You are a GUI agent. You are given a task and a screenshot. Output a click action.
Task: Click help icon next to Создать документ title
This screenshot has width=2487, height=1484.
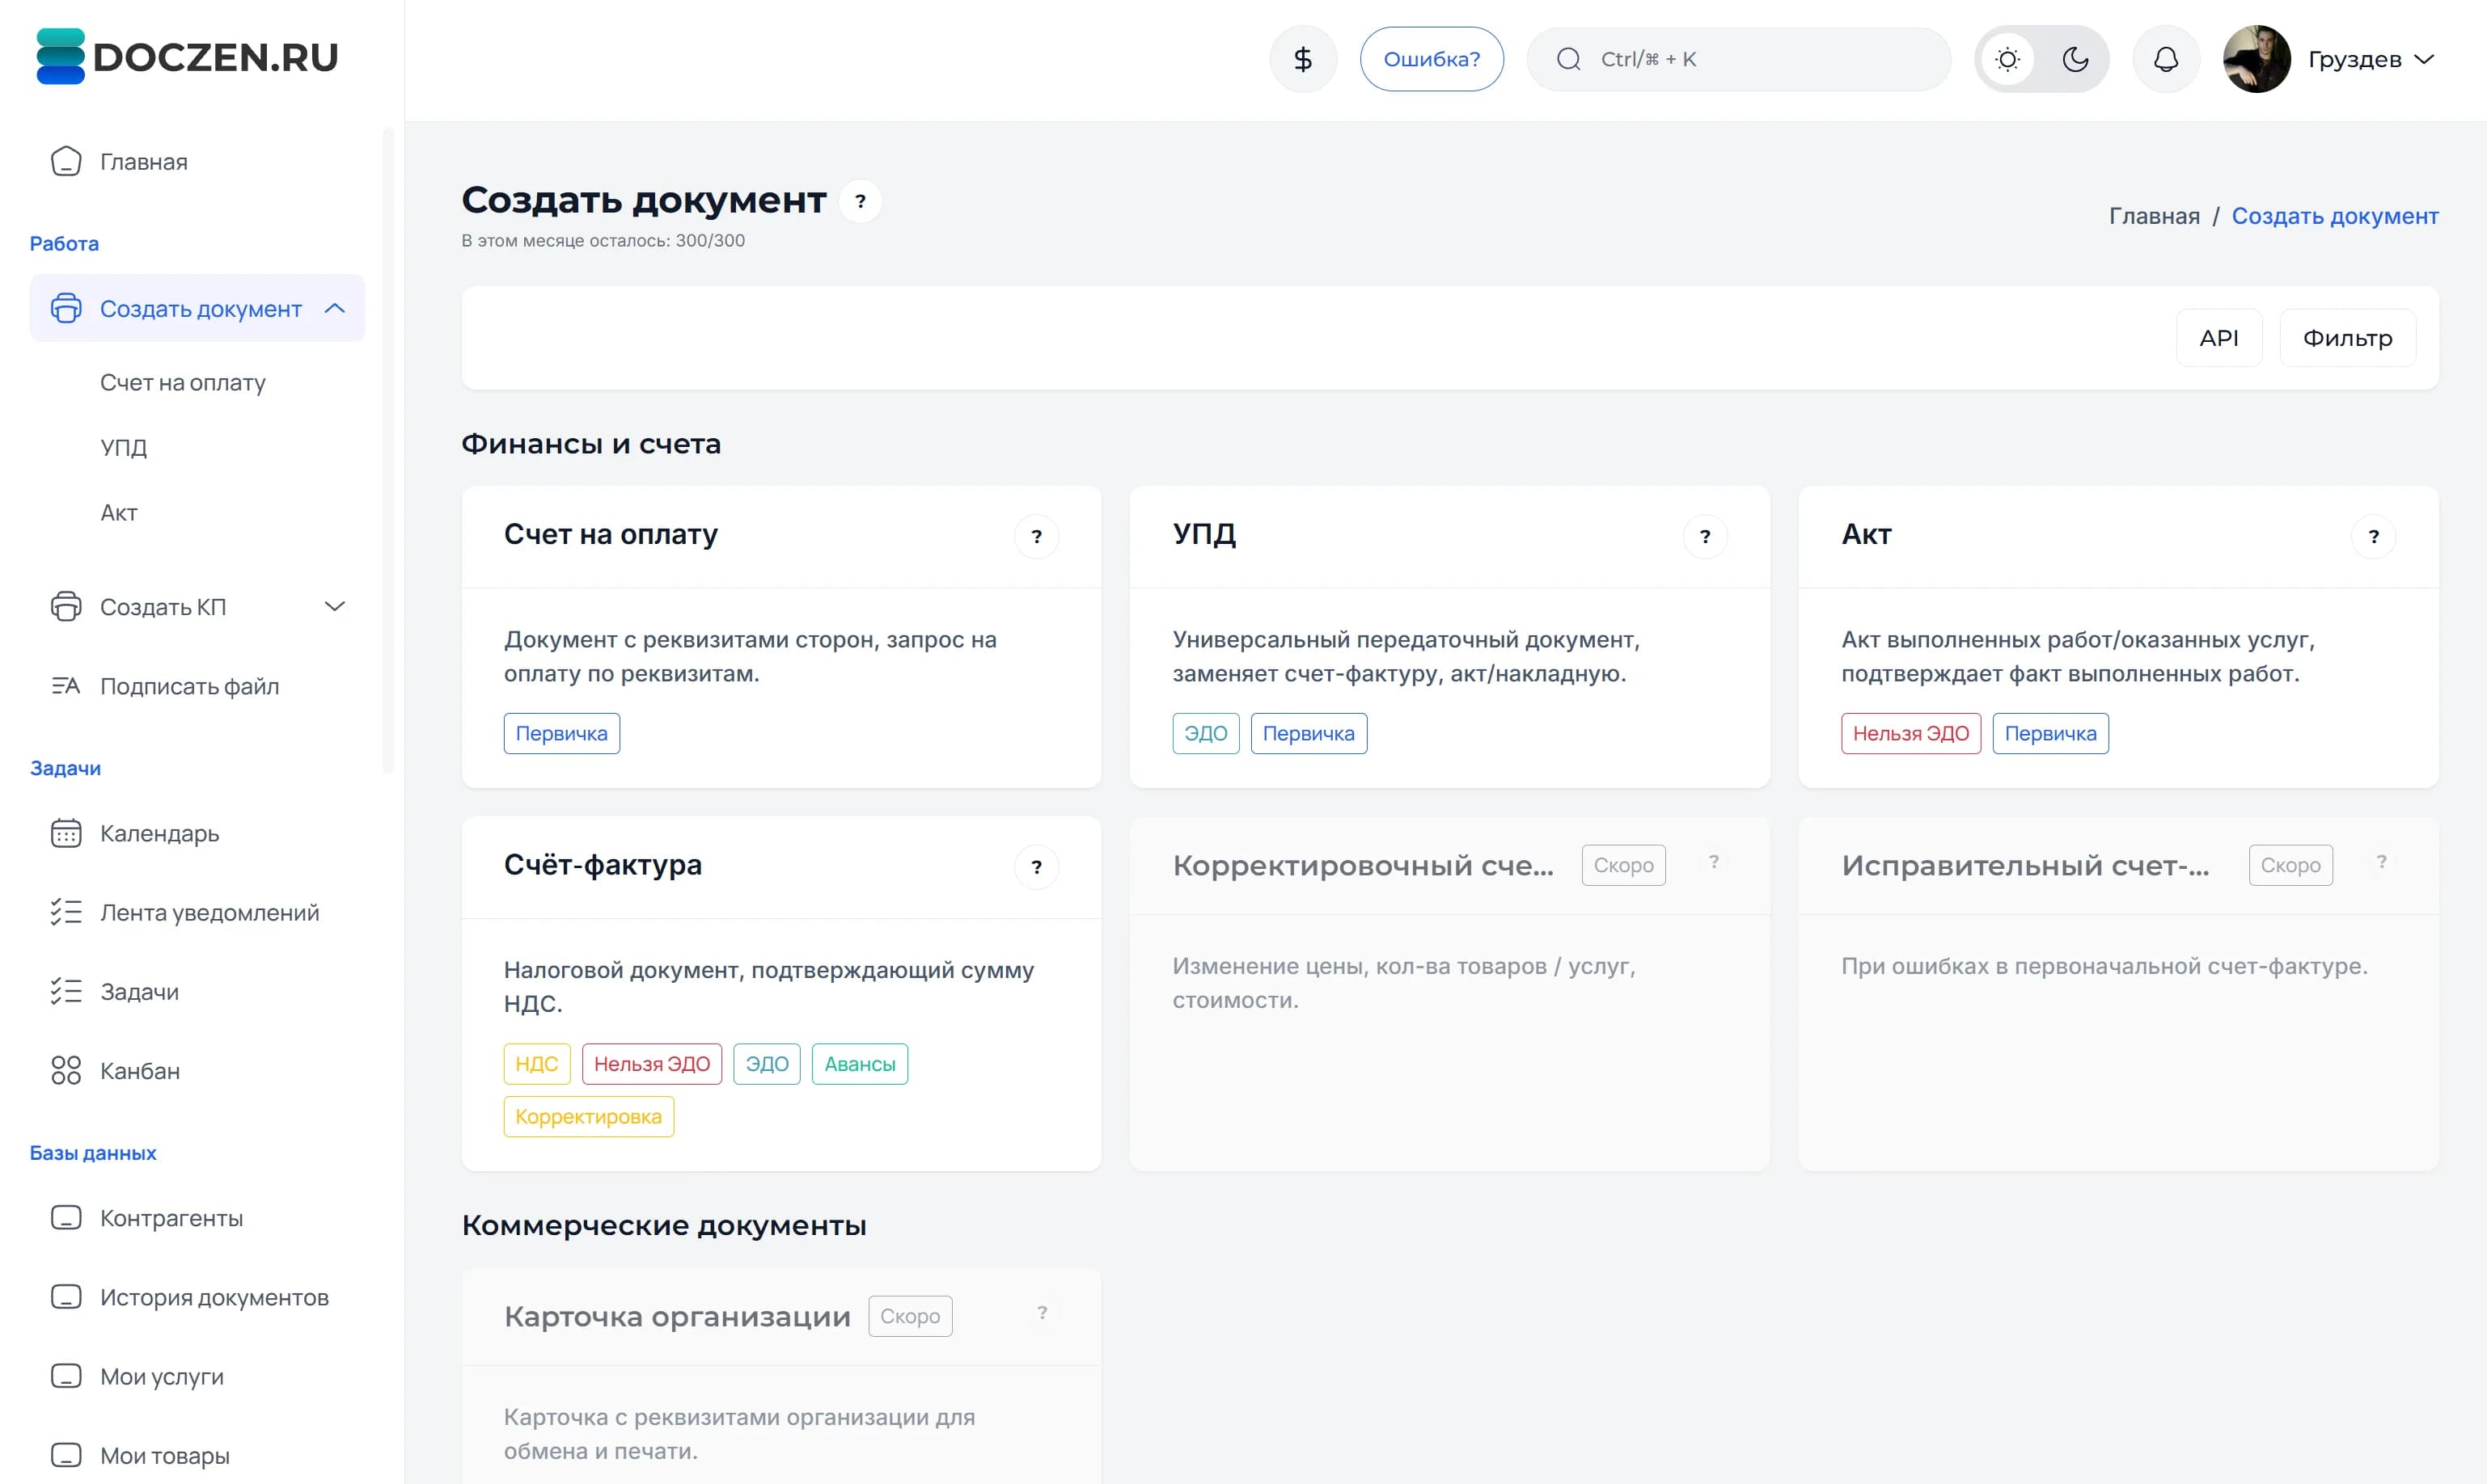coord(861,201)
